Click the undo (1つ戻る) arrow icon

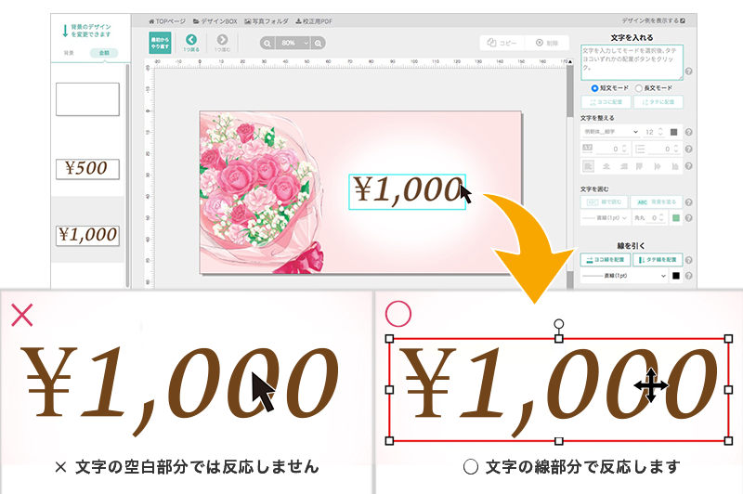tap(191, 40)
